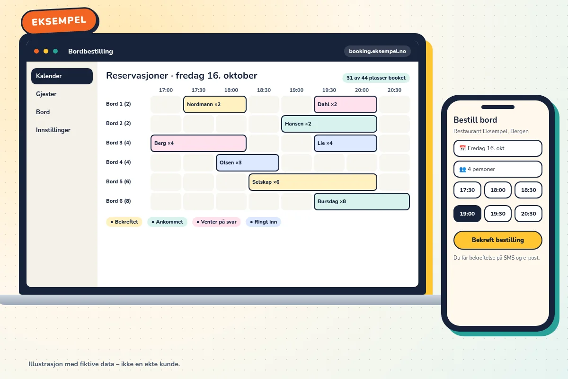Go to Gjester in the sidebar
Screen dimensions: 568x379
tap(62, 94)
